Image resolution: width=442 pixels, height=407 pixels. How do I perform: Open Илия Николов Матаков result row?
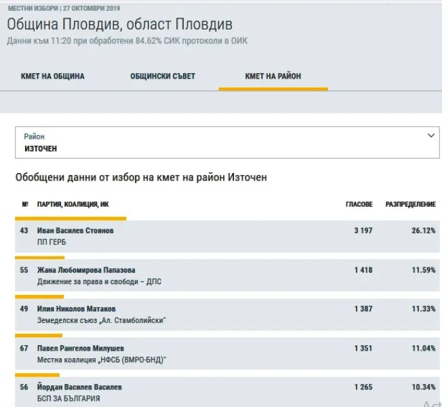pyautogui.click(x=227, y=315)
